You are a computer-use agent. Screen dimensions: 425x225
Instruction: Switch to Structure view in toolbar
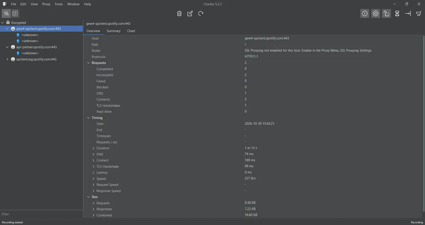coord(6,13)
